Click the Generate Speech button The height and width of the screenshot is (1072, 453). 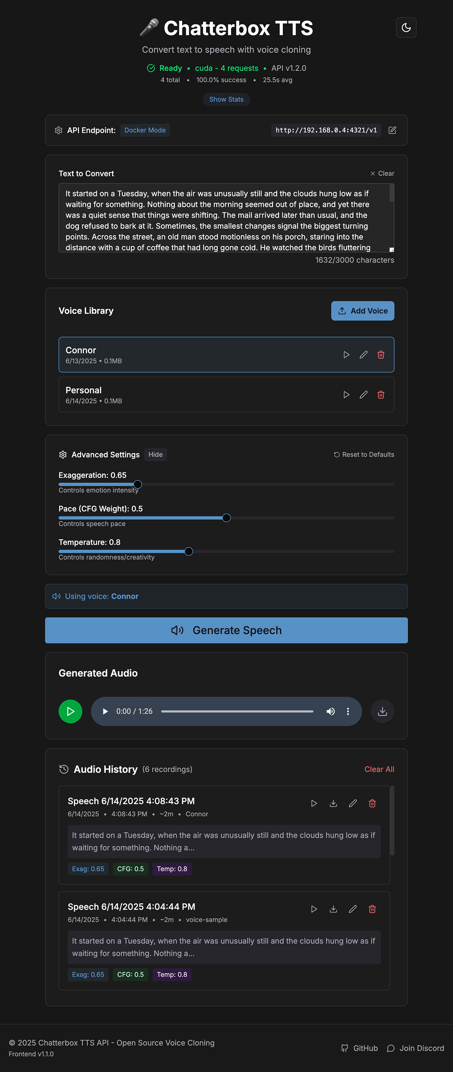pos(226,630)
